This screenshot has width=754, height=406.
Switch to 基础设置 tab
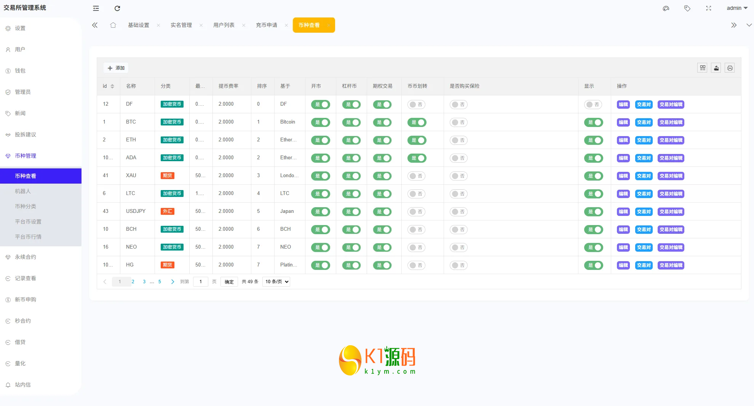139,25
